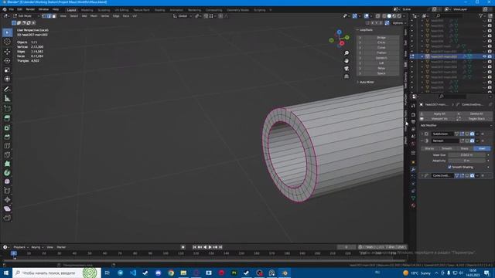Select the Rotate tool in left toolbar
Viewport: 495px width, 278px height.
click(7, 60)
